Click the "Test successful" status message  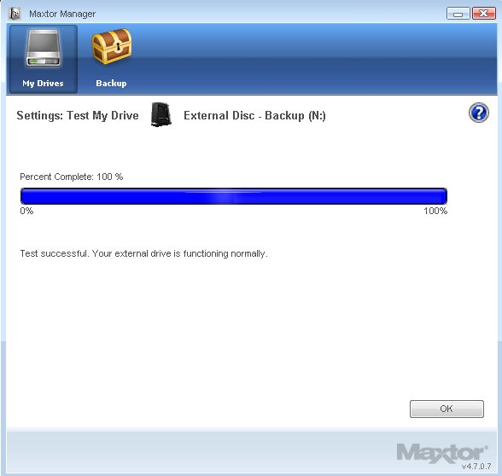[143, 253]
